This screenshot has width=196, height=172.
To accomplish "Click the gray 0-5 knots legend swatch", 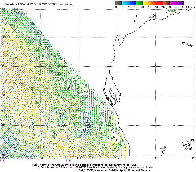I will point(119,3).
